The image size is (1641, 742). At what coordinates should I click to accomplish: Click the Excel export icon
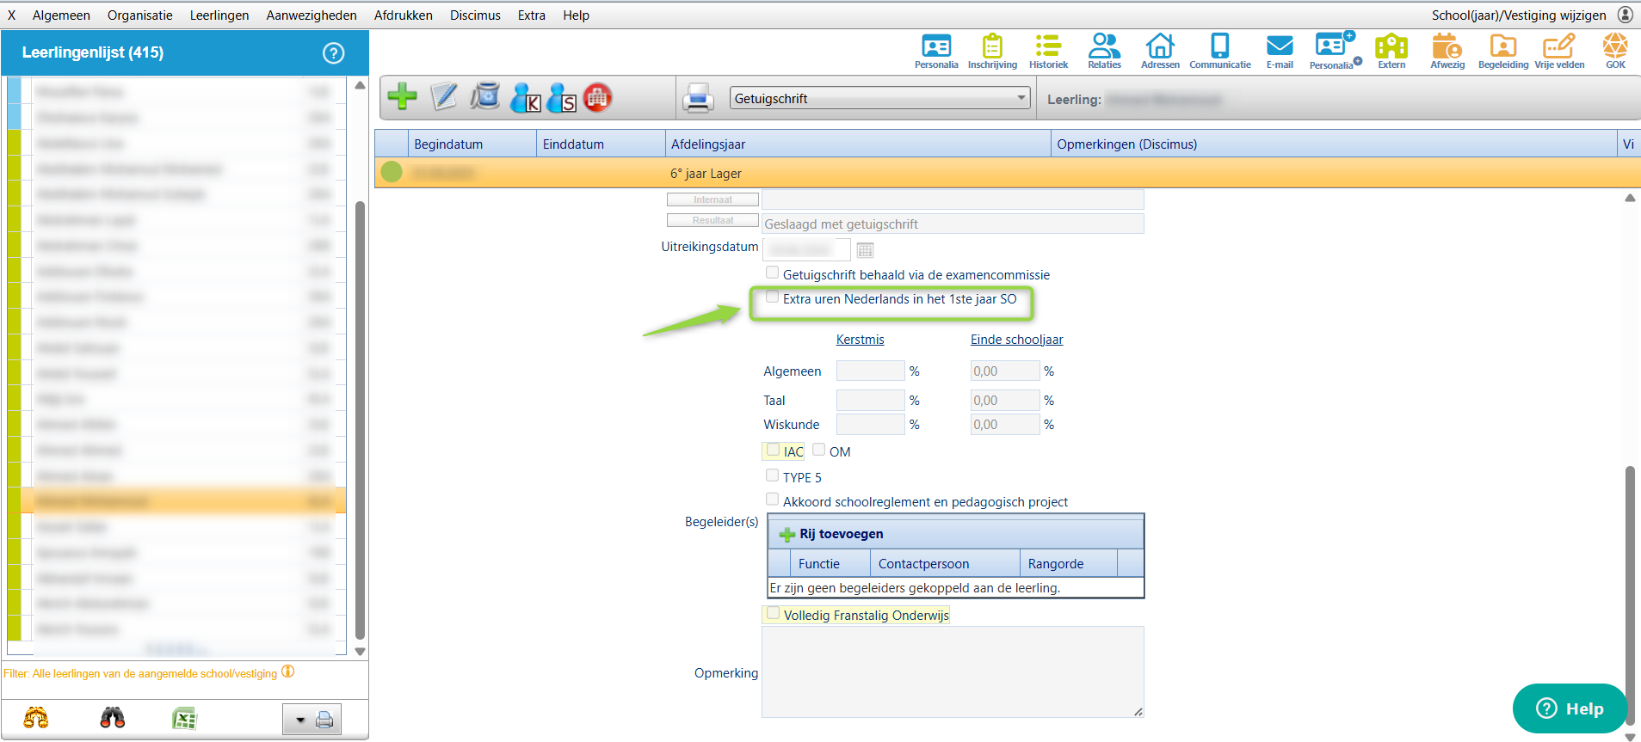[x=184, y=719]
